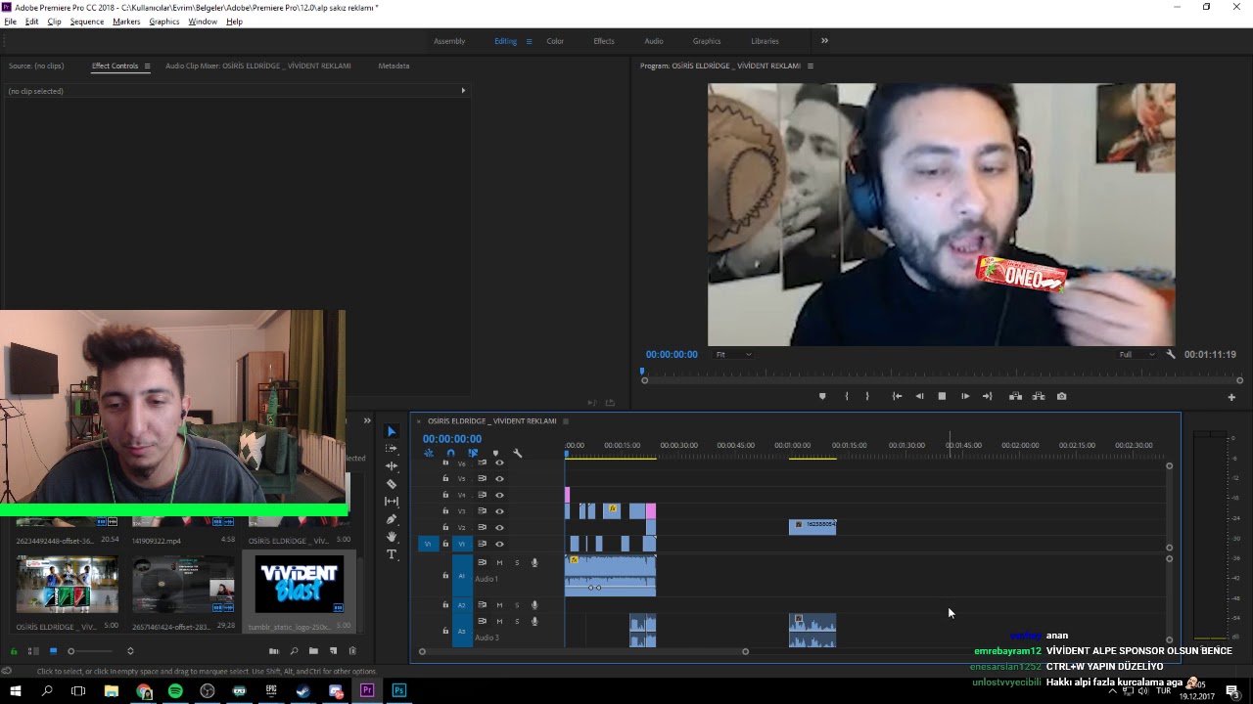This screenshot has width=1253, height=704.
Task: Toggle V1 track output eye
Action: [x=499, y=544]
